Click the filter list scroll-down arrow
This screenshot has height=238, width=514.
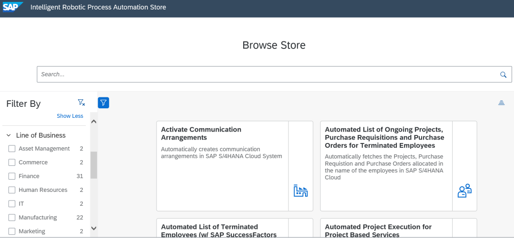coord(93,228)
